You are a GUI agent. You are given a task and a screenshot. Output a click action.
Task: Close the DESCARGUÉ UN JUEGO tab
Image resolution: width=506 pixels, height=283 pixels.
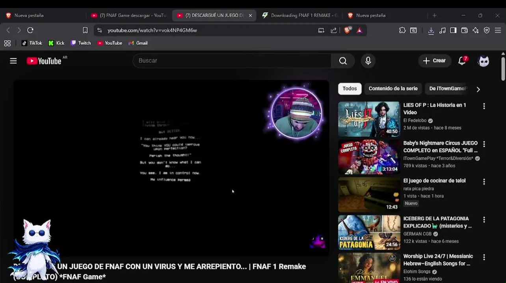(x=250, y=15)
